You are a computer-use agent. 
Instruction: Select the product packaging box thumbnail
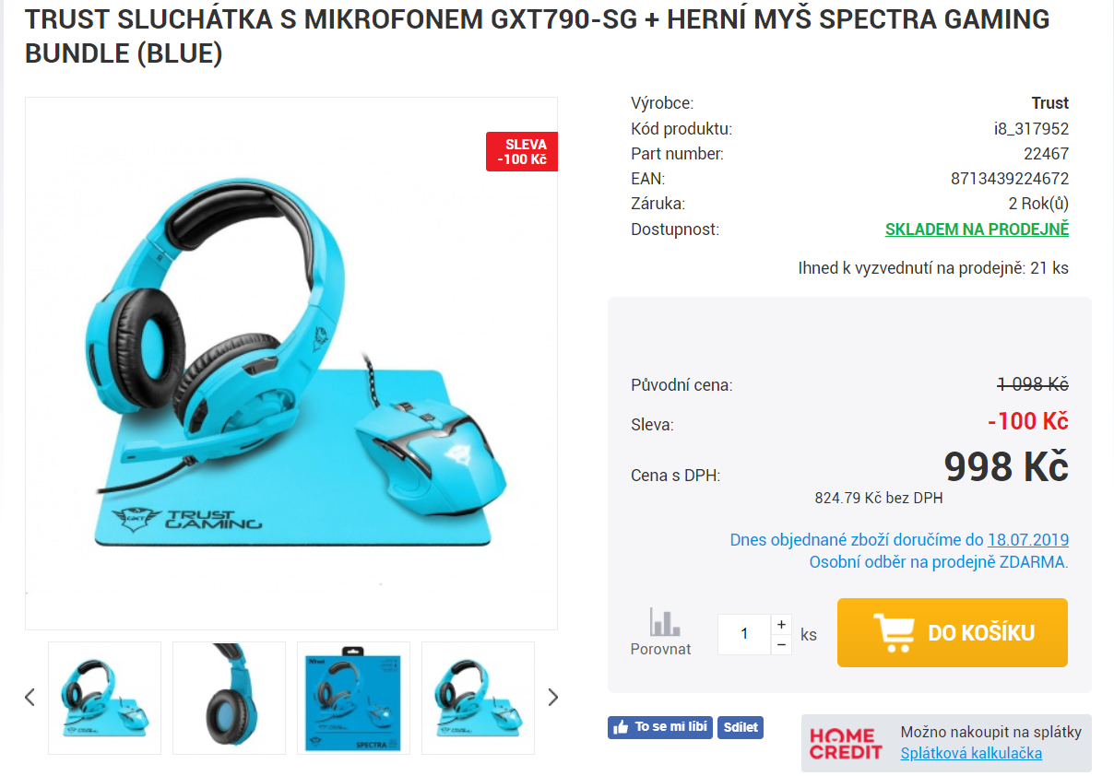[x=353, y=698]
